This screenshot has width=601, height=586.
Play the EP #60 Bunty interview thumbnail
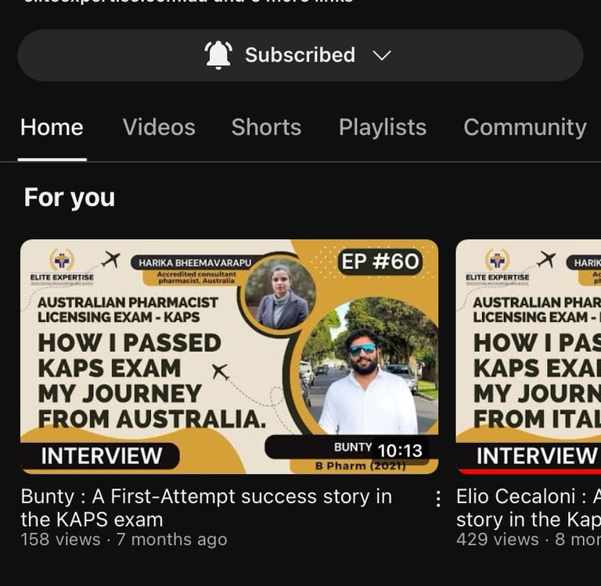[229, 356]
